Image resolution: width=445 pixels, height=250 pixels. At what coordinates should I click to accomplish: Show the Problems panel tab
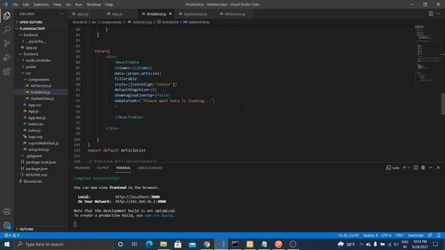(82, 168)
